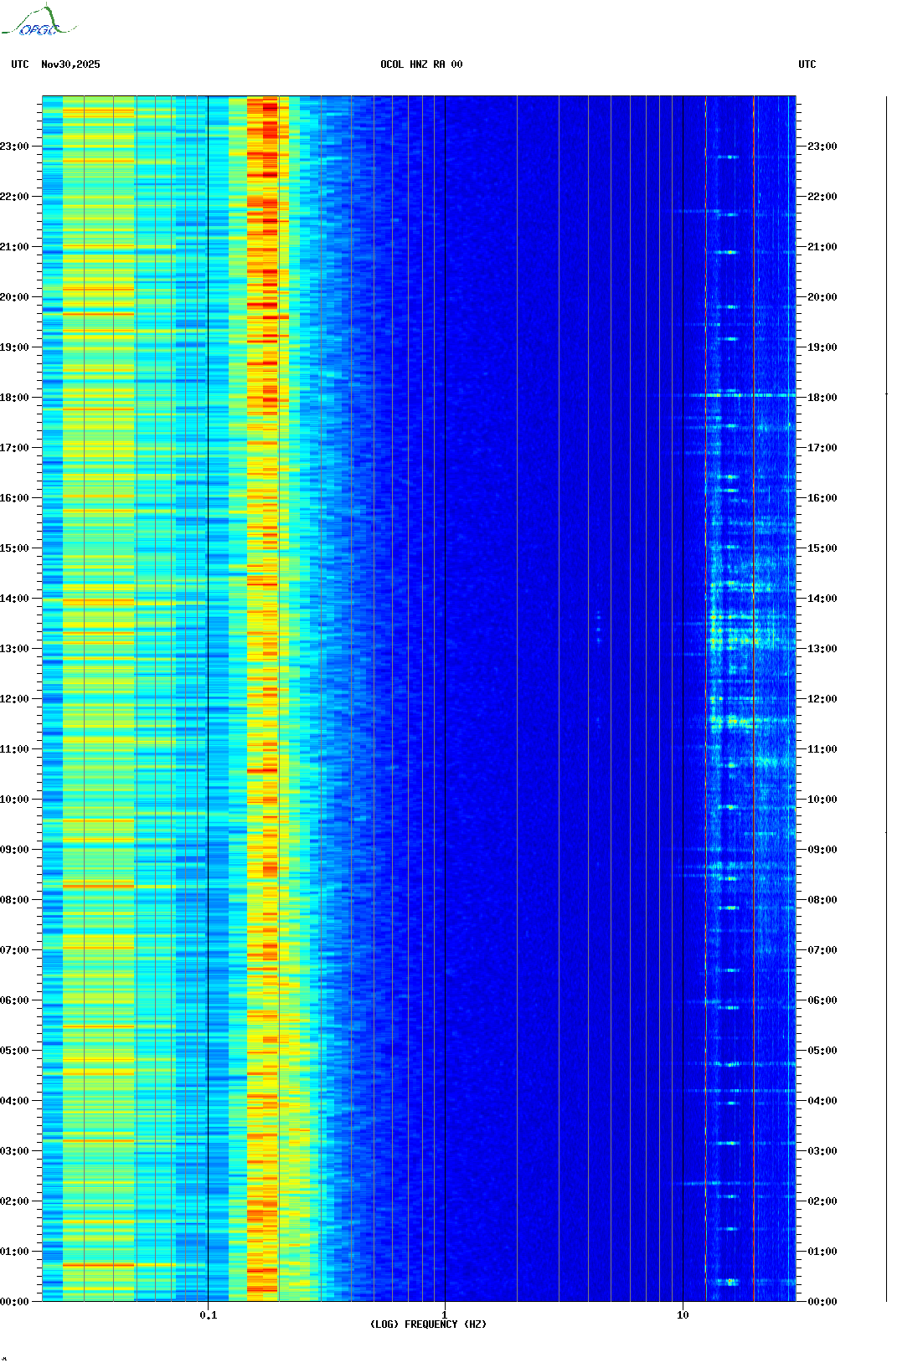923x1368 pixels.
Task: Click the 1 Hz frequency axis label
Action: coord(445,1315)
